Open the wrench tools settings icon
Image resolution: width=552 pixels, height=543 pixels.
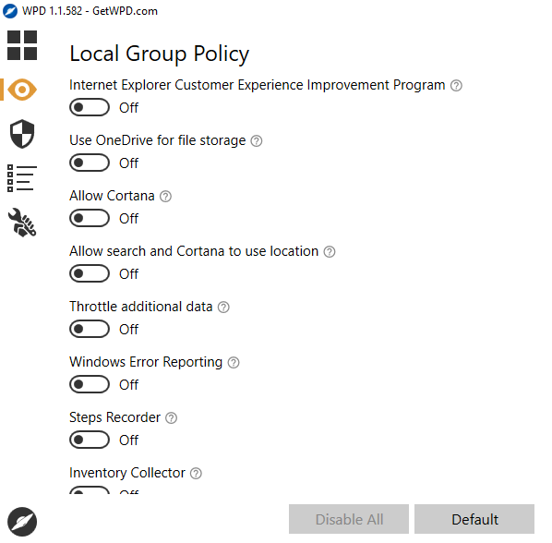22,223
